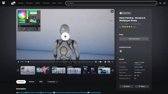This screenshot has height=94, width=168.
Task: Open the News menu item
Action: click(x=54, y=3)
